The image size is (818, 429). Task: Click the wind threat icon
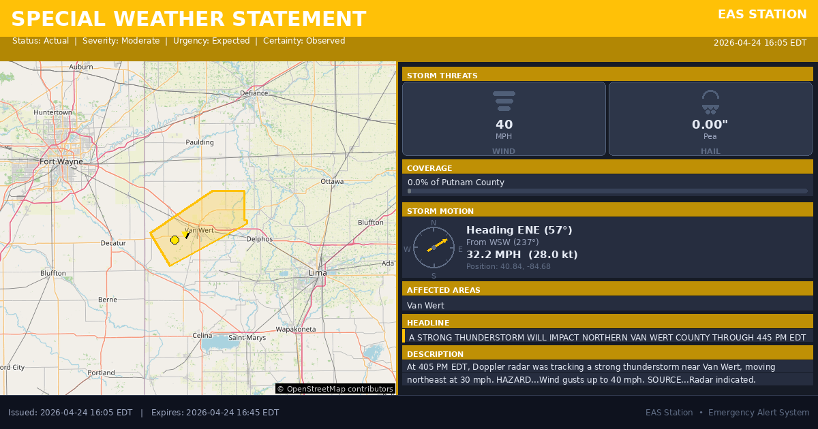click(x=504, y=101)
